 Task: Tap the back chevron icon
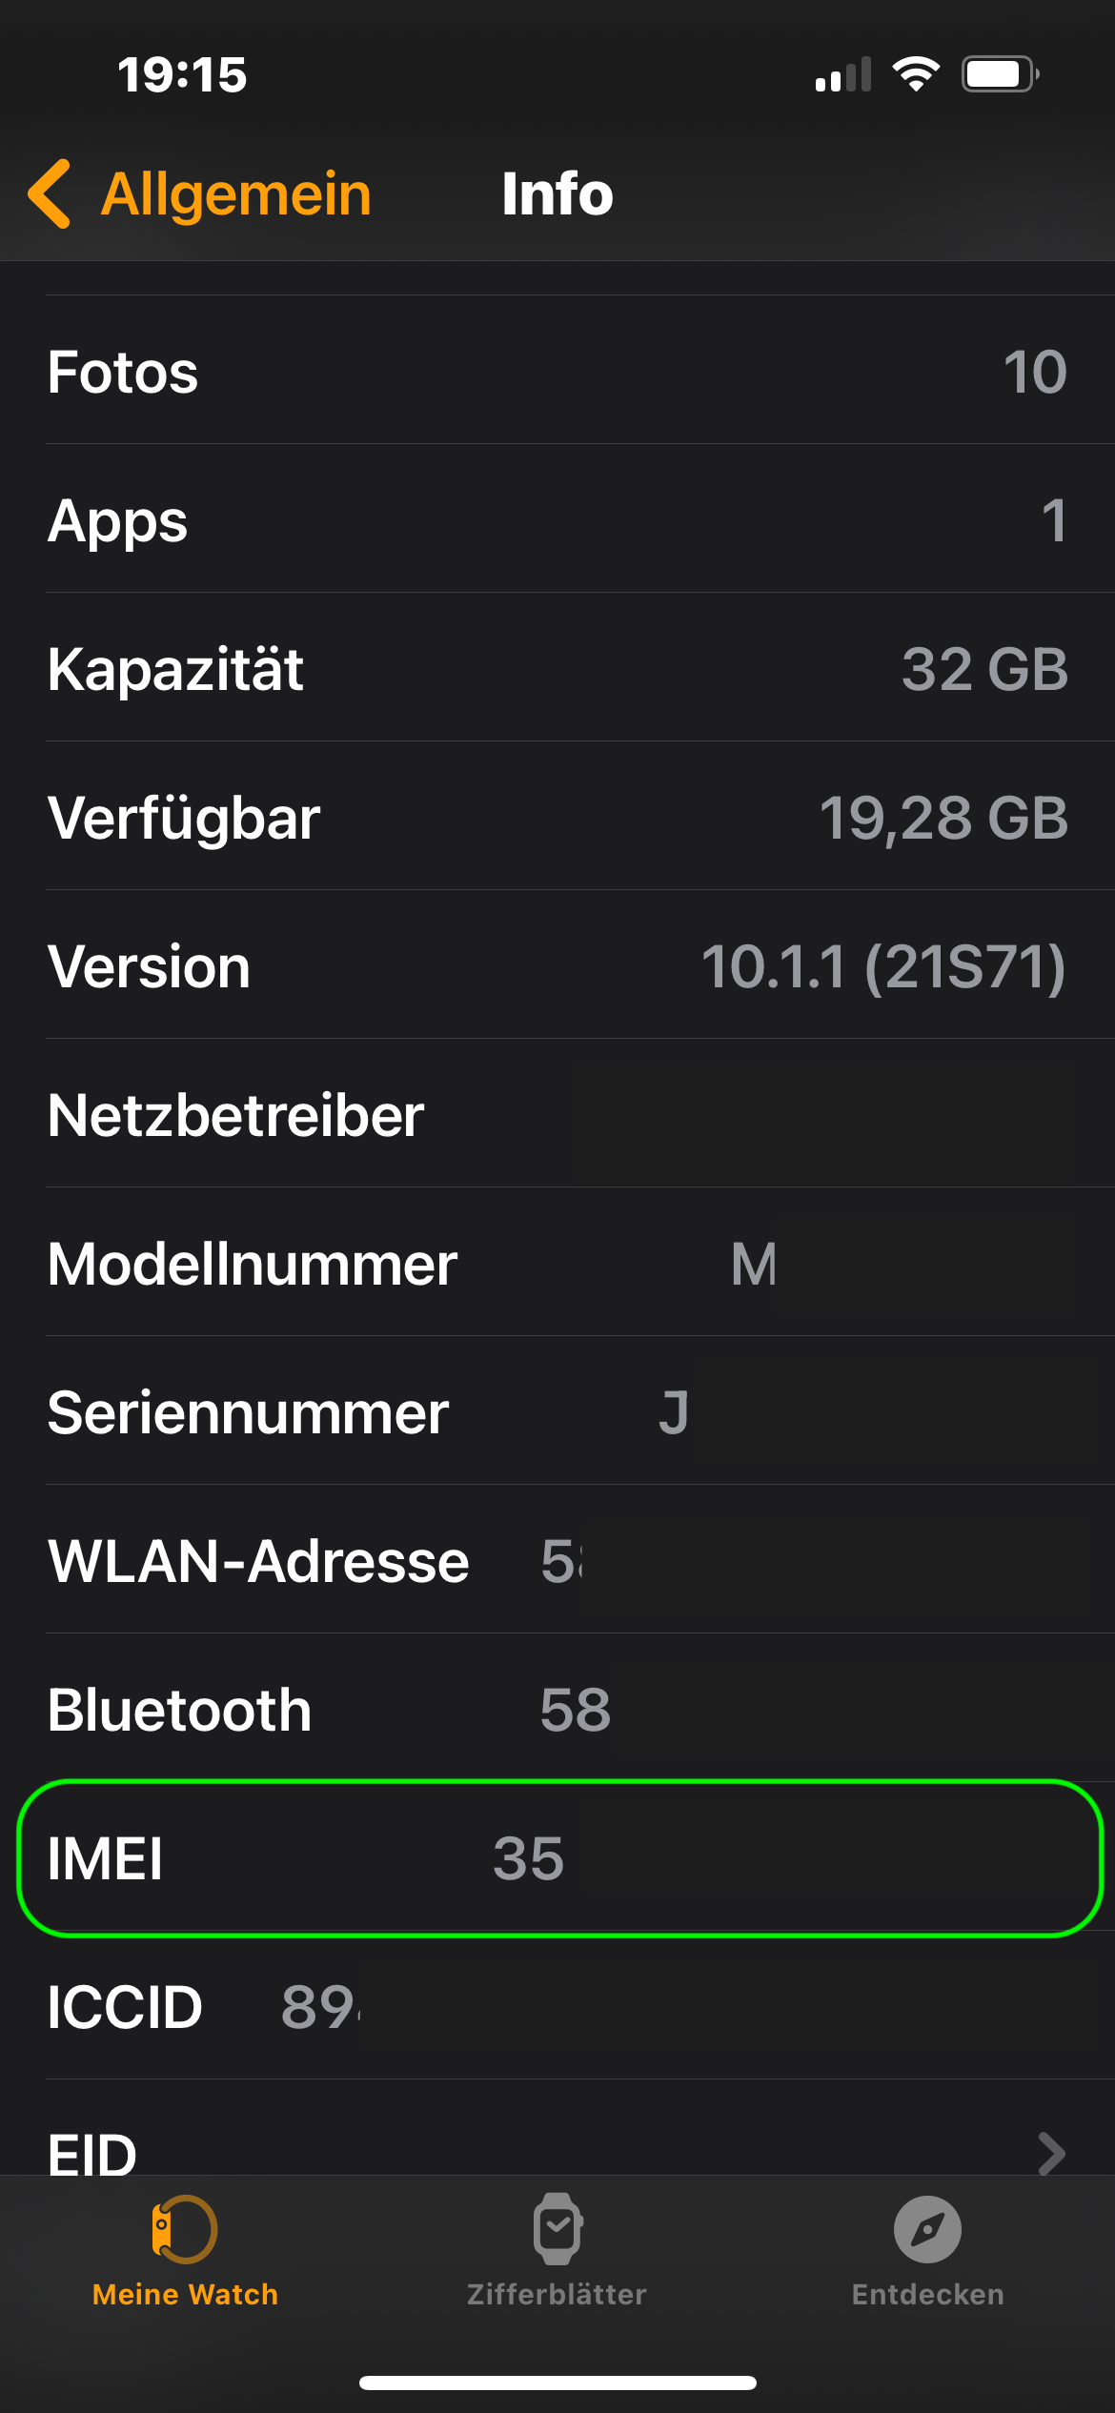click(x=50, y=194)
